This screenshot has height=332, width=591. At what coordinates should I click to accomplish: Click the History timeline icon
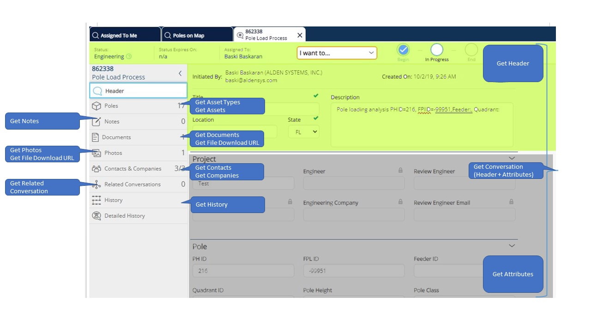(96, 200)
